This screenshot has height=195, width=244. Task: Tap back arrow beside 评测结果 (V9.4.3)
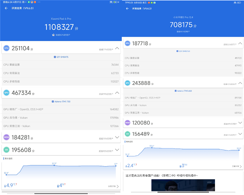point(127,9)
